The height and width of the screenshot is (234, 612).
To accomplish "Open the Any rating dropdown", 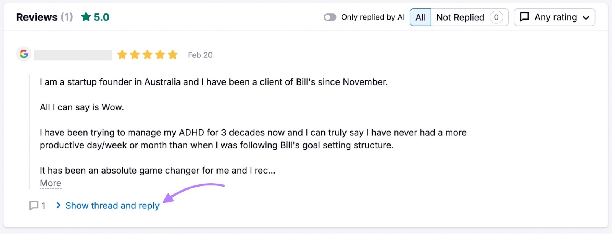I will (554, 17).
